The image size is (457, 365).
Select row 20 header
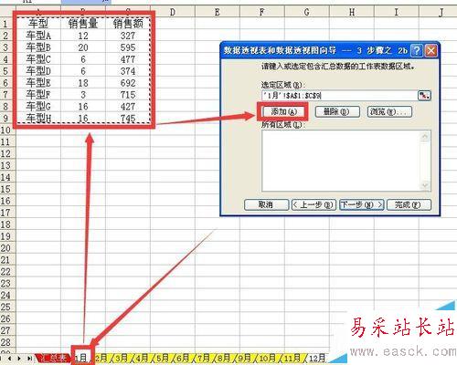(x=6, y=248)
